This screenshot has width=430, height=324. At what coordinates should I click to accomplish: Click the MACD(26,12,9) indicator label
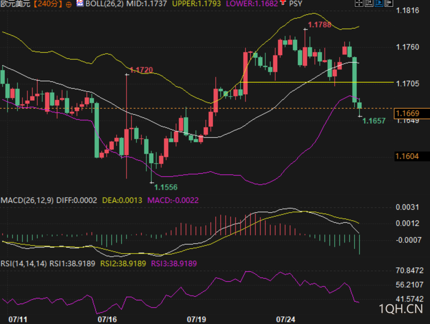(27, 200)
